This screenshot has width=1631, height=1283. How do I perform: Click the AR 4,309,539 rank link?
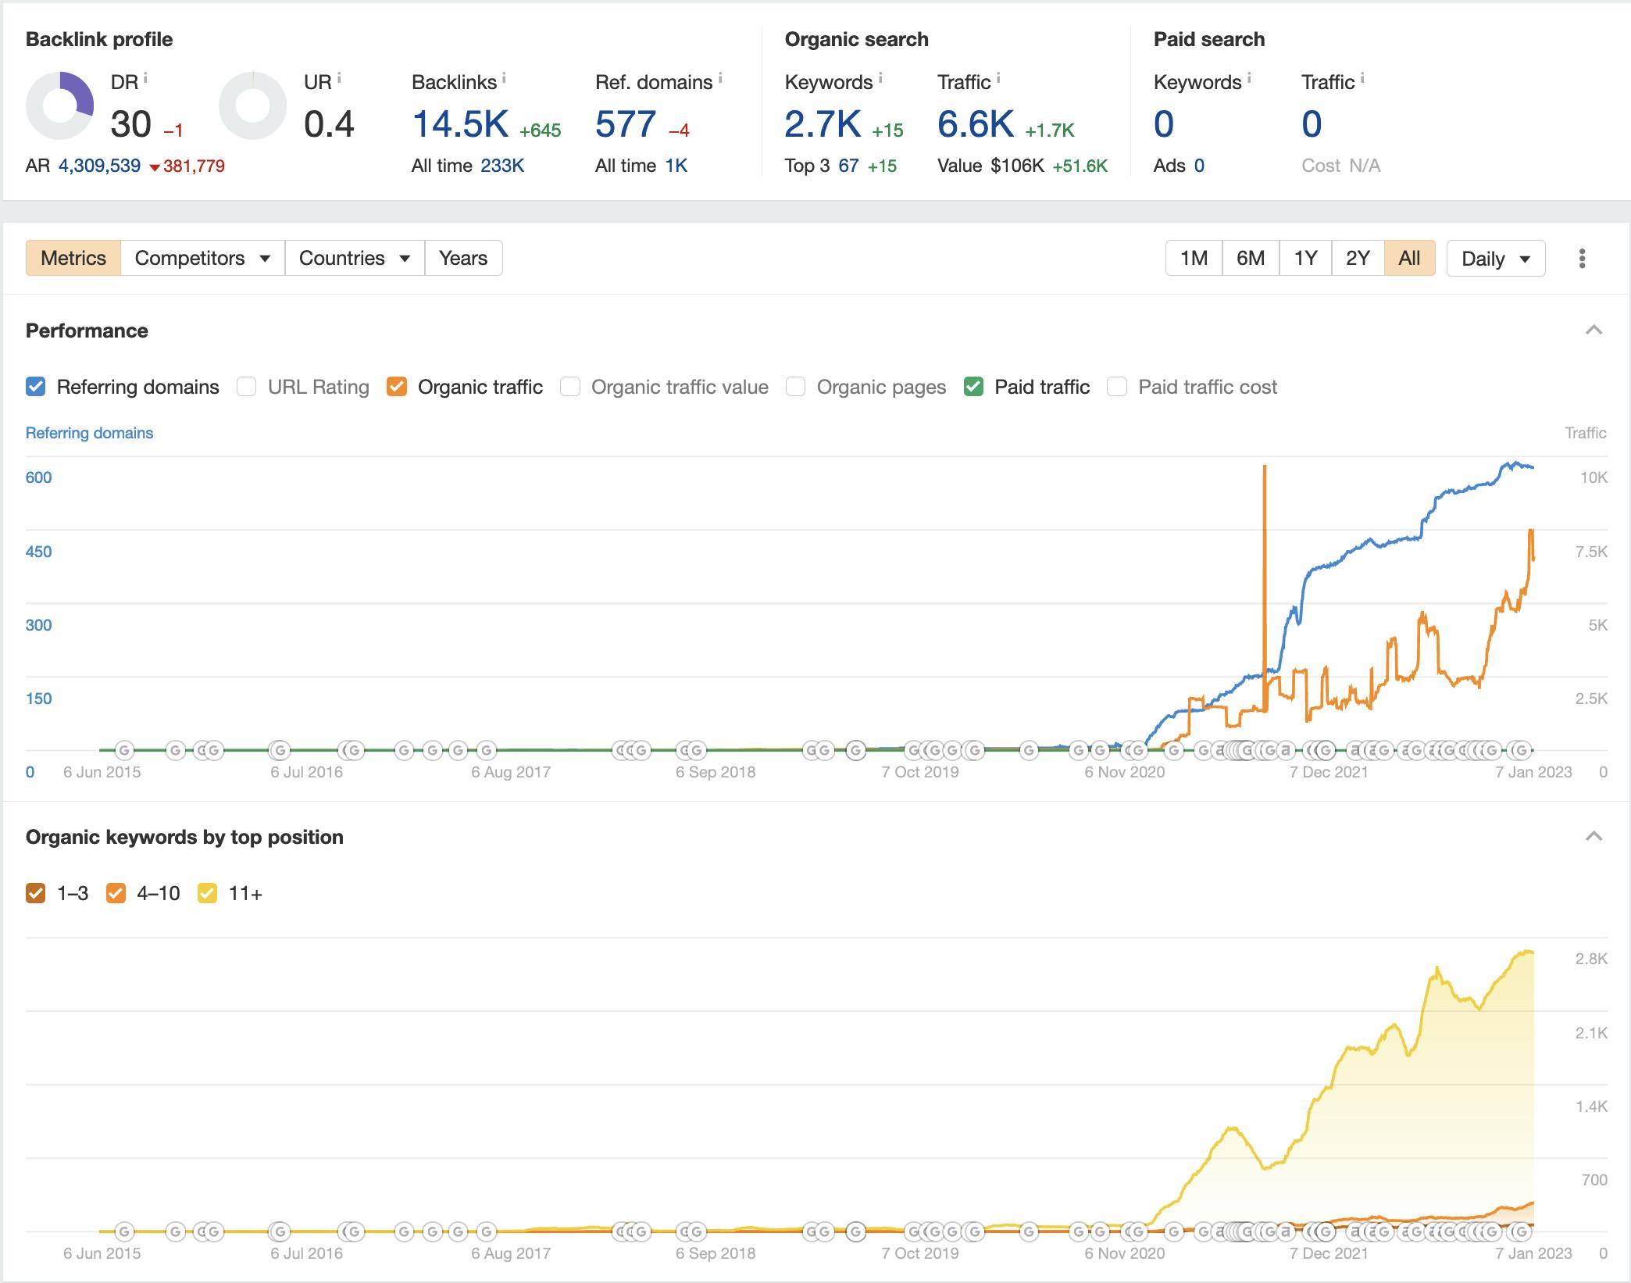(99, 166)
